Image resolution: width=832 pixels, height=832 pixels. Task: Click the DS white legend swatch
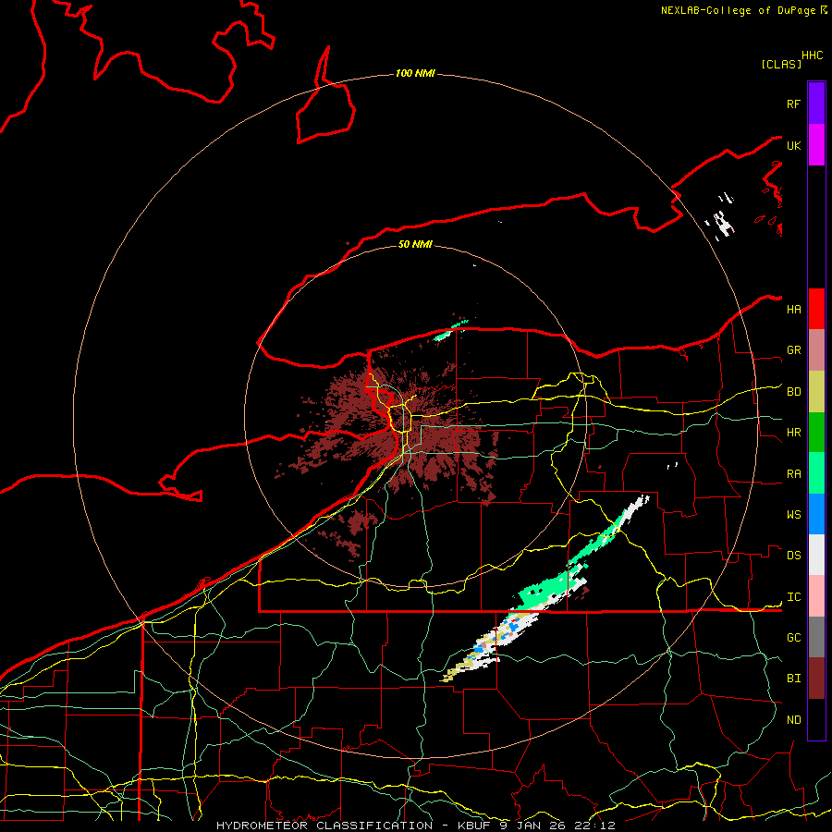click(816, 555)
